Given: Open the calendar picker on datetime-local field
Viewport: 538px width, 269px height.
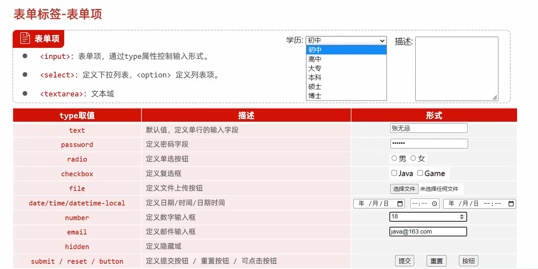Looking at the screenshot, I should tap(511, 204).
